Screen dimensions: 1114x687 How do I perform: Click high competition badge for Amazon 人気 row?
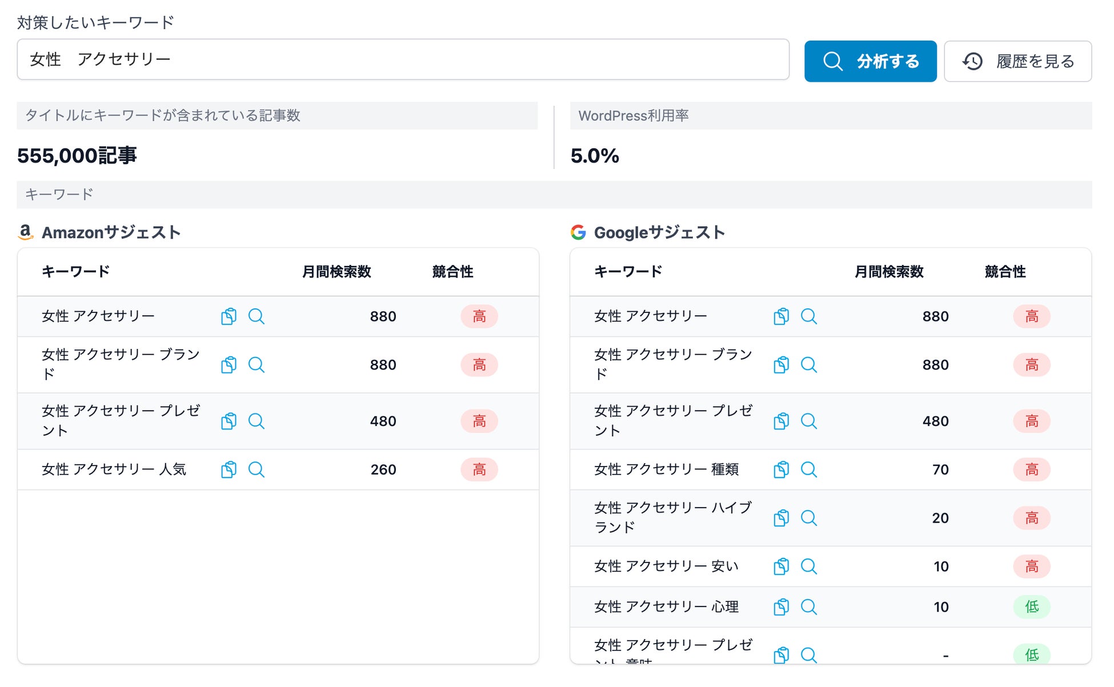click(x=479, y=470)
